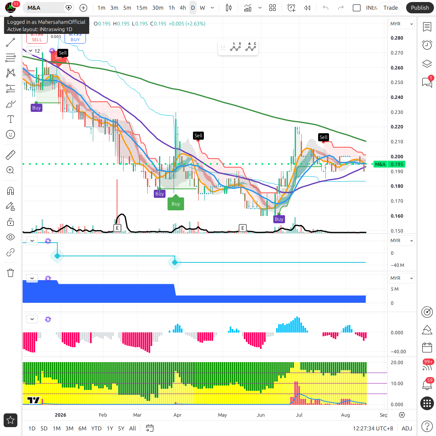
Task: Open the top price scale MYR dropdown
Action: tap(401, 24)
